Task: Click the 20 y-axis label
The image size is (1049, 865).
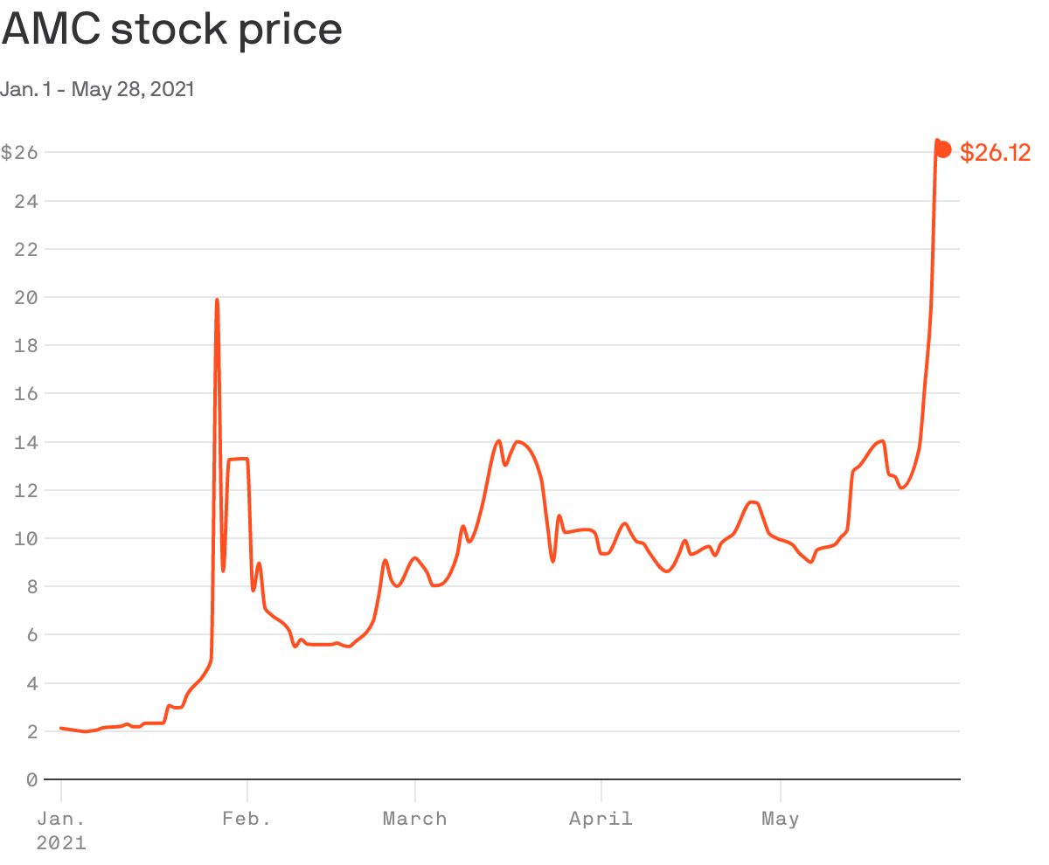Action: [26, 298]
